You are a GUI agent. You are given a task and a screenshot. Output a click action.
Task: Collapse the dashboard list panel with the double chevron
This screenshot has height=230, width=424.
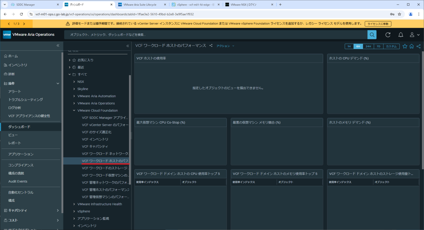coord(128,46)
